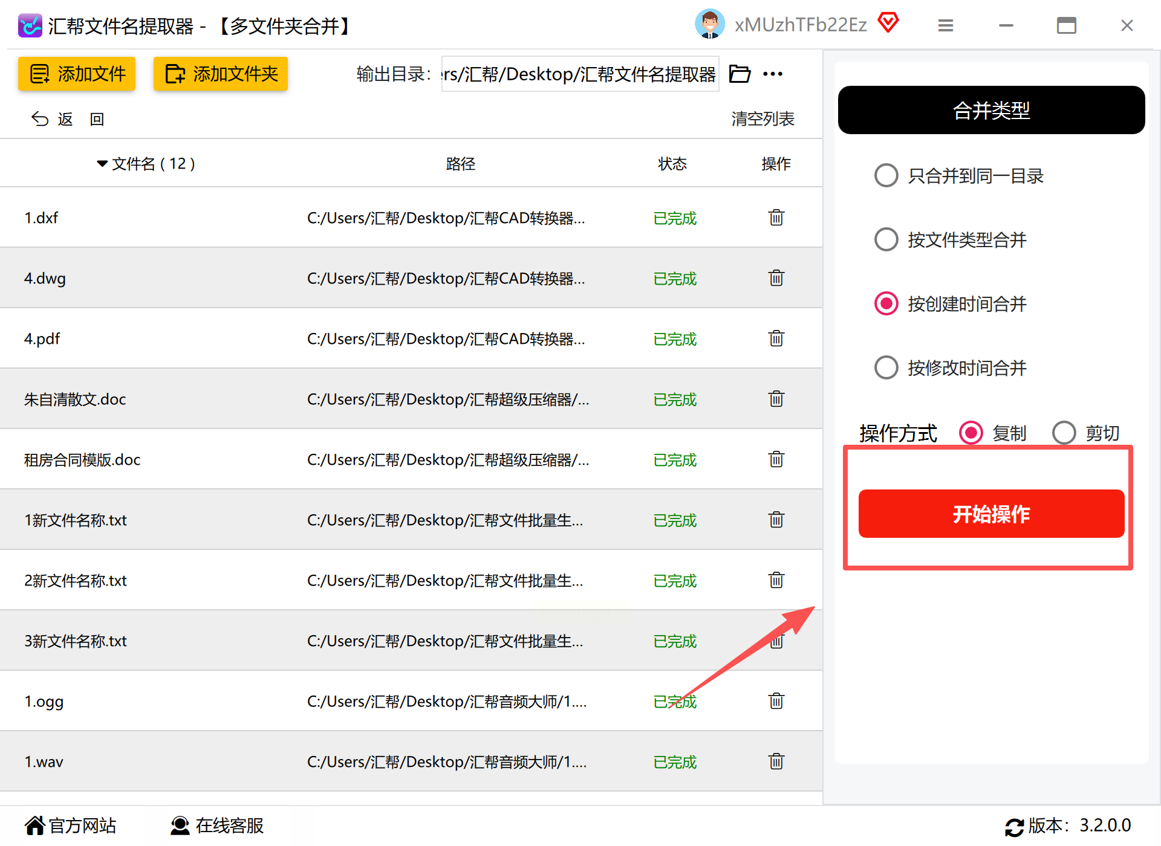Click 添加文件夹 button

click(x=221, y=74)
